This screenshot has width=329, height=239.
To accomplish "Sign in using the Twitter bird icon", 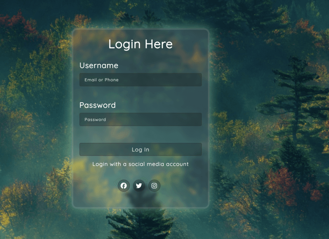I will 139,186.
